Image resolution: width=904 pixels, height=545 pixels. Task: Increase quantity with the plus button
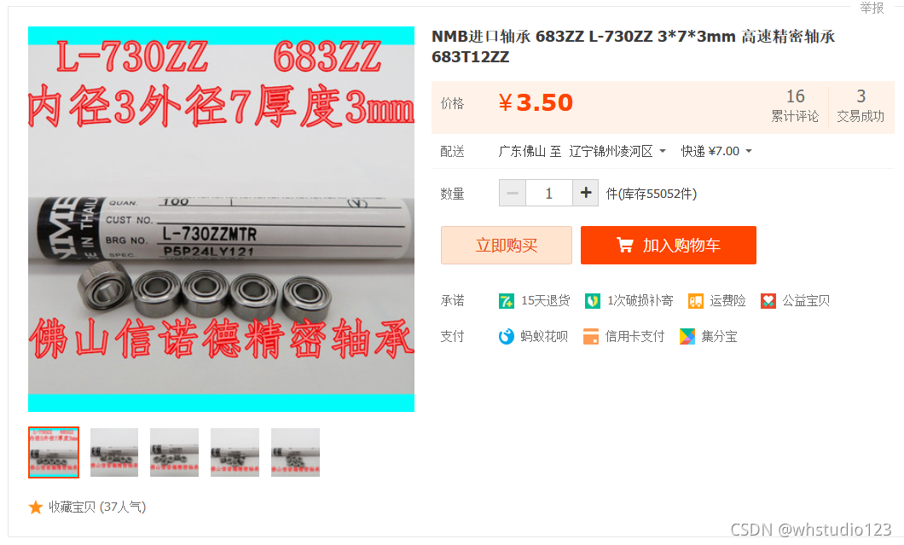pyautogui.click(x=586, y=193)
